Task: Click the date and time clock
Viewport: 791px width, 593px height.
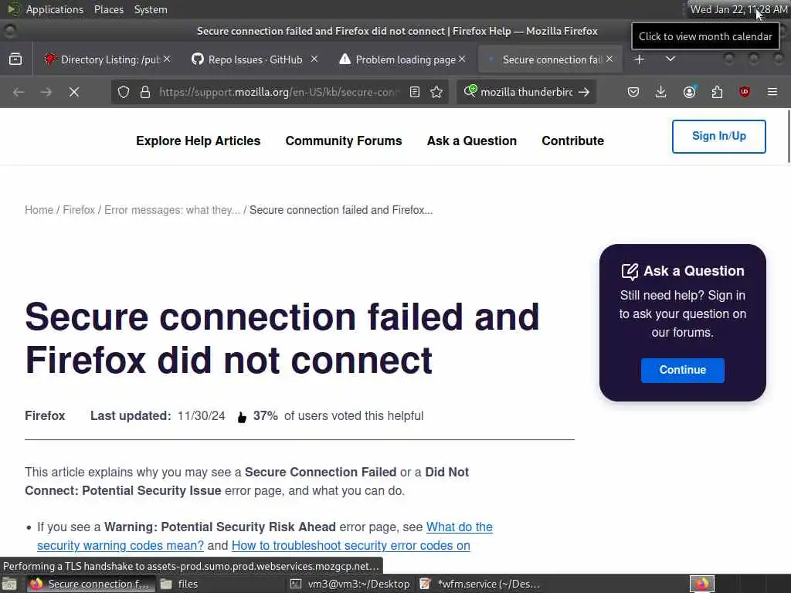Action: click(x=738, y=9)
